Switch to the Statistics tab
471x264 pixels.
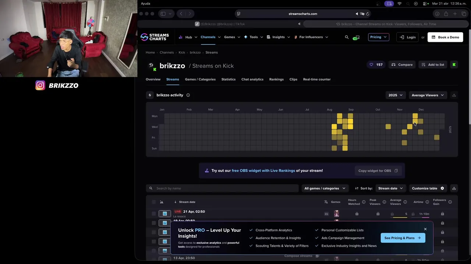point(229,79)
